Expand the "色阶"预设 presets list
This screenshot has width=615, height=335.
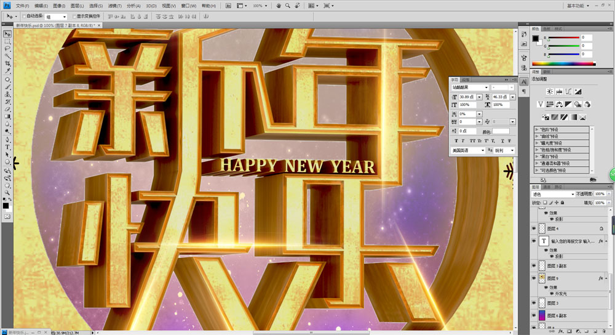pos(537,129)
